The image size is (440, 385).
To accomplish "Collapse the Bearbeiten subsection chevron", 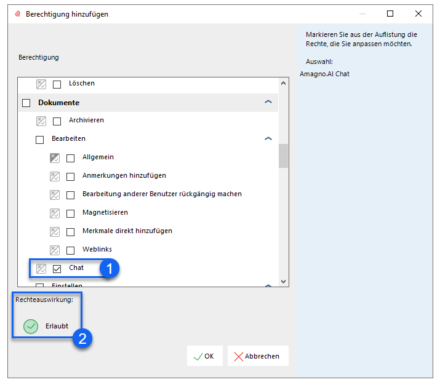I will [268, 138].
